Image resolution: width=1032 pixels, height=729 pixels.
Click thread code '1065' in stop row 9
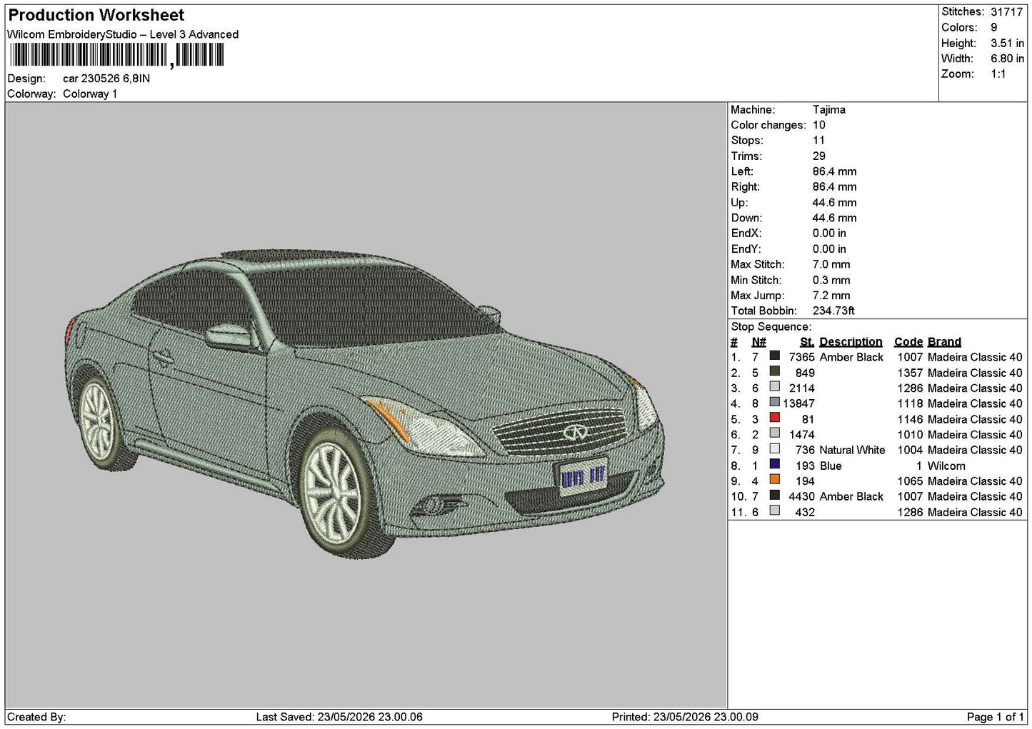[910, 481]
